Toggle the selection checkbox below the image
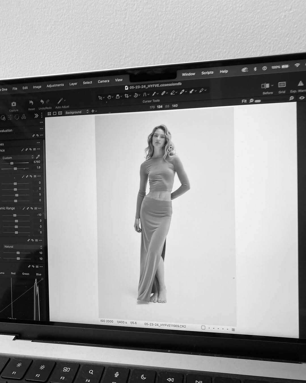The width and height of the screenshot is (306, 383). (x=203, y=328)
